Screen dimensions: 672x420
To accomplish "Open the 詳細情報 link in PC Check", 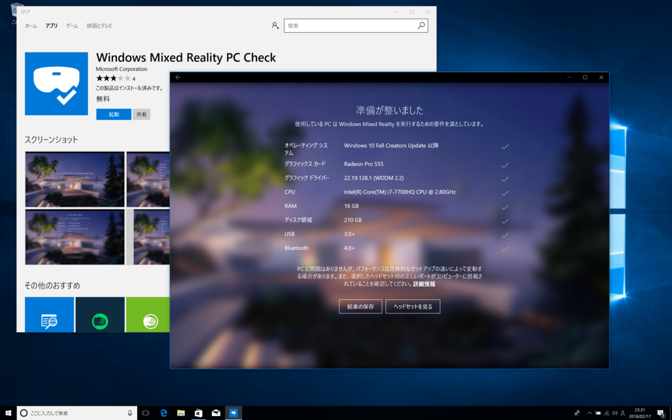I will (x=425, y=283).
